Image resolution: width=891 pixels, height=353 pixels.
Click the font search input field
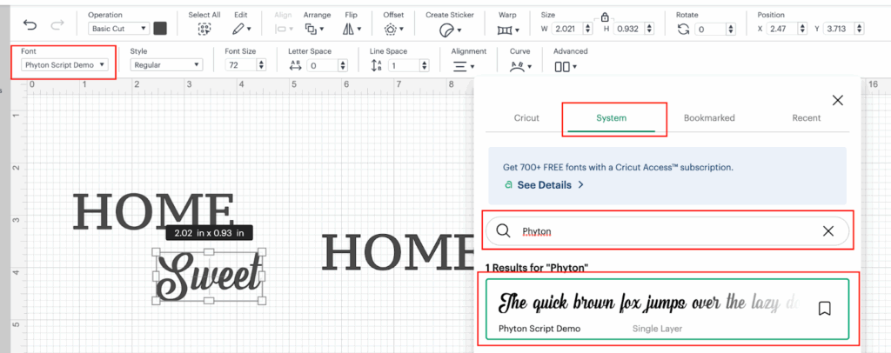point(661,231)
